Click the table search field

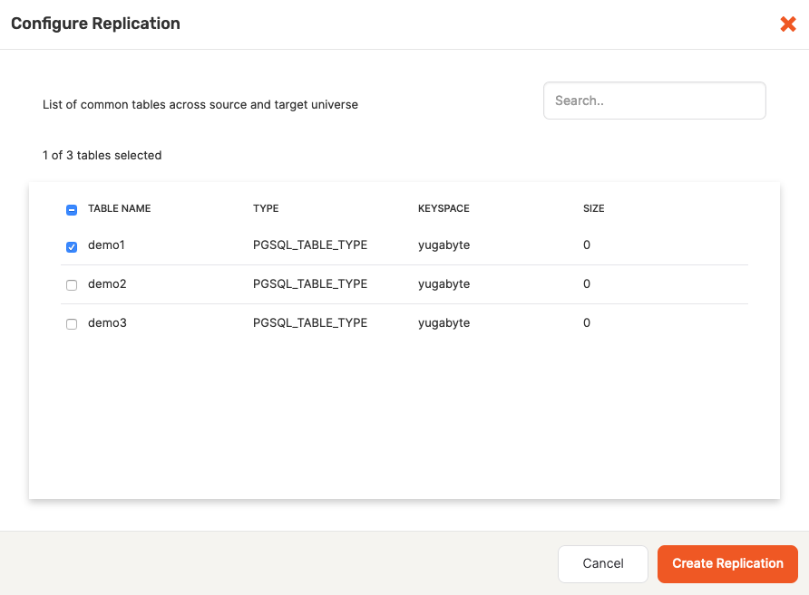654,101
